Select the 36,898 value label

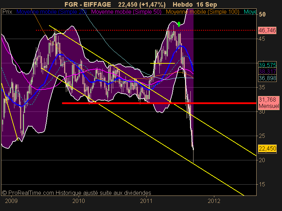[x=268, y=78]
